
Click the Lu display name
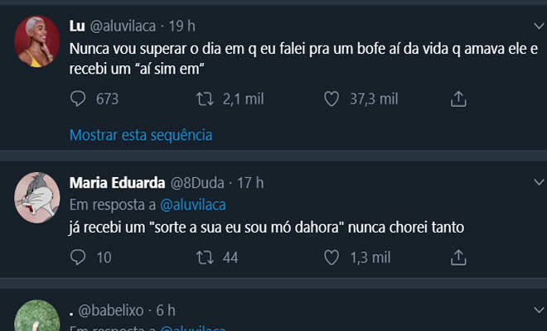(76, 26)
